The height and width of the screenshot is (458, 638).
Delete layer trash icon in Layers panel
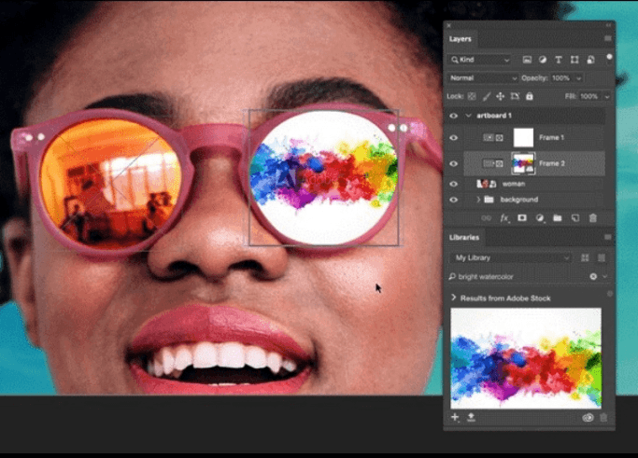tap(593, 218)
